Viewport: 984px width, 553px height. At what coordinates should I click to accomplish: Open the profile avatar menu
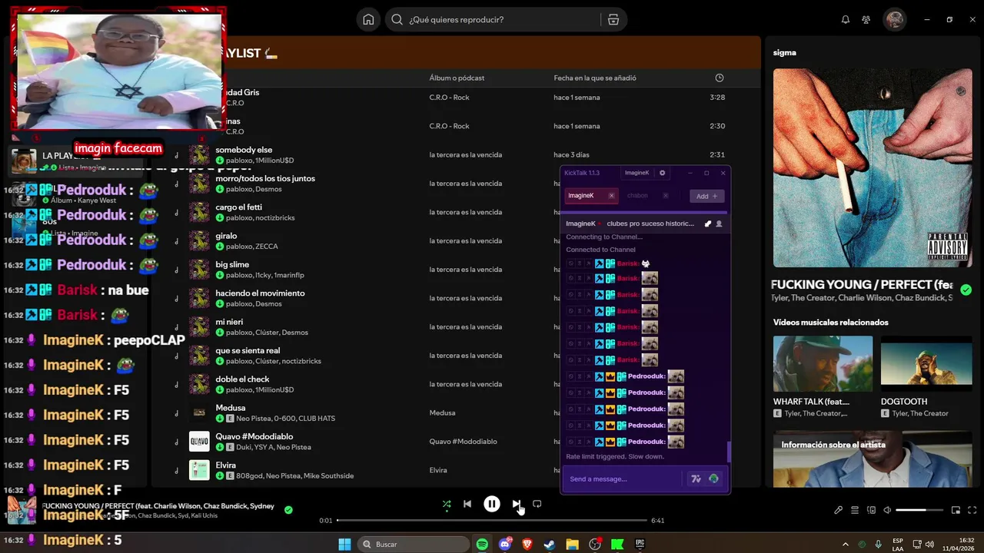click(894, 19)
